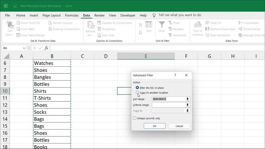Click the List range input field
Screen dimensions: 265x149
click(169, 99)
